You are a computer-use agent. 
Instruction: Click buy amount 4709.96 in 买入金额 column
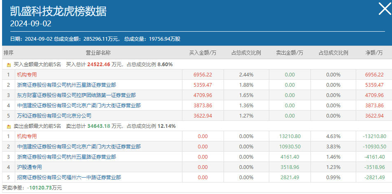click(203, 95)
